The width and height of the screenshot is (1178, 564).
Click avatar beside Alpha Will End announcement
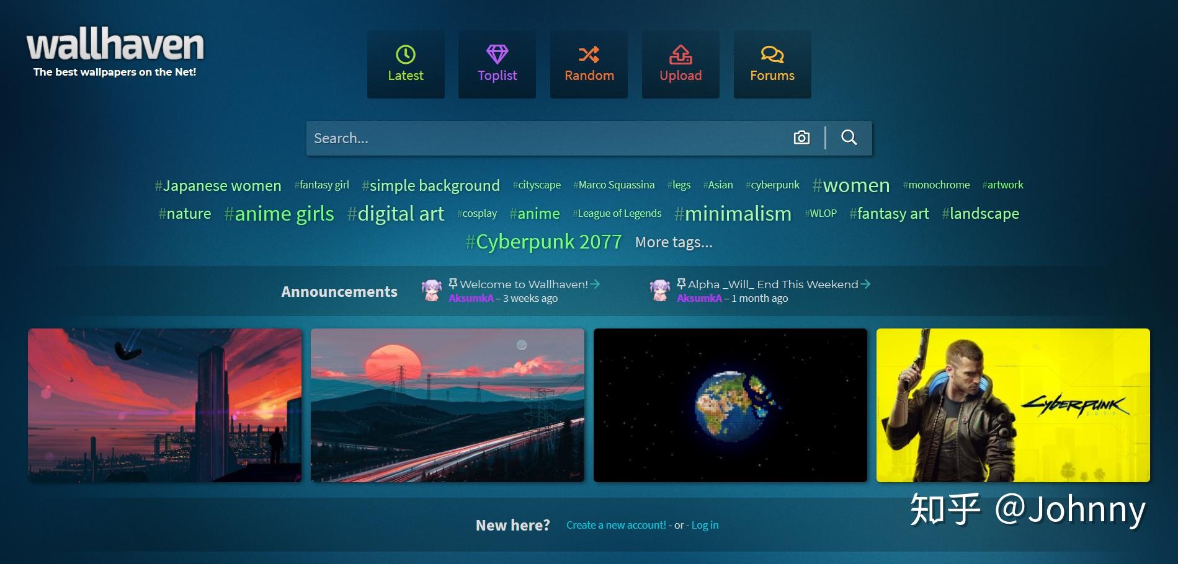pyautogui.click(x=660, y=290)
